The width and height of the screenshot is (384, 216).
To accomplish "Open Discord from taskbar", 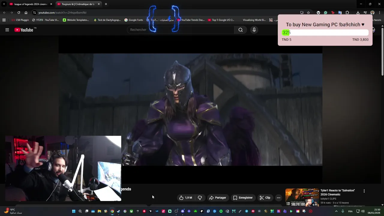I will coord(182,211).
